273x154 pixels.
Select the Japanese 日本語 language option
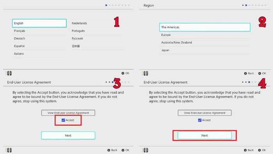point(97,46)
